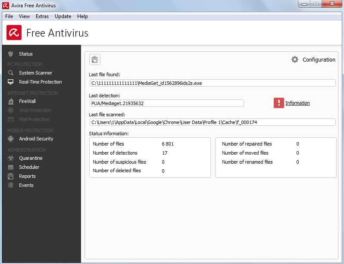Select Web Protection entry
The width and height of the screenshot is (344, 264).
click(x=35, y=110)
